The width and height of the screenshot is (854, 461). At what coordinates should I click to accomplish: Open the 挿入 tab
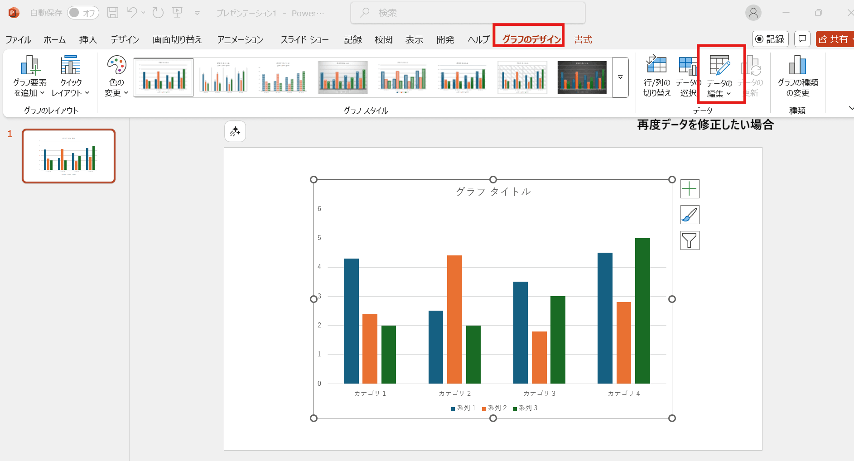[x=88, y=40]
